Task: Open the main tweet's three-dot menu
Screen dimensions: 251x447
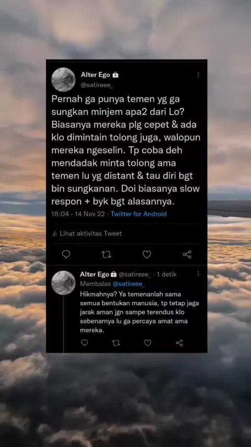Action: [198, 75]
